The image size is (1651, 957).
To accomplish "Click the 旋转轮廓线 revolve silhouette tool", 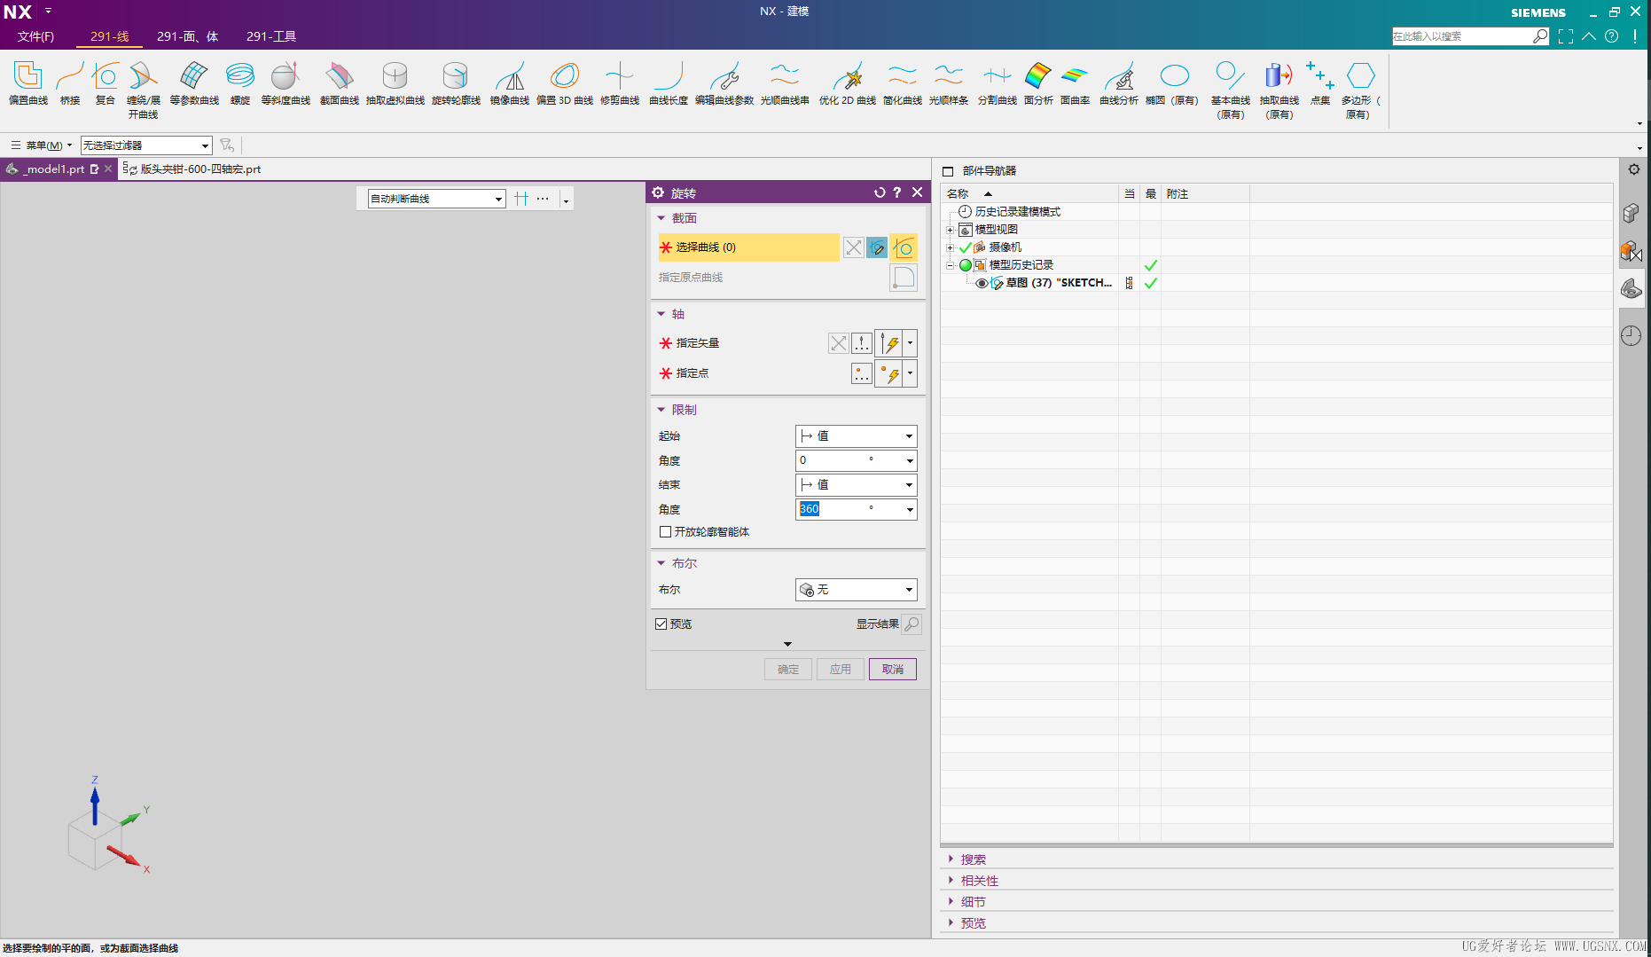I will pos(456,83).
